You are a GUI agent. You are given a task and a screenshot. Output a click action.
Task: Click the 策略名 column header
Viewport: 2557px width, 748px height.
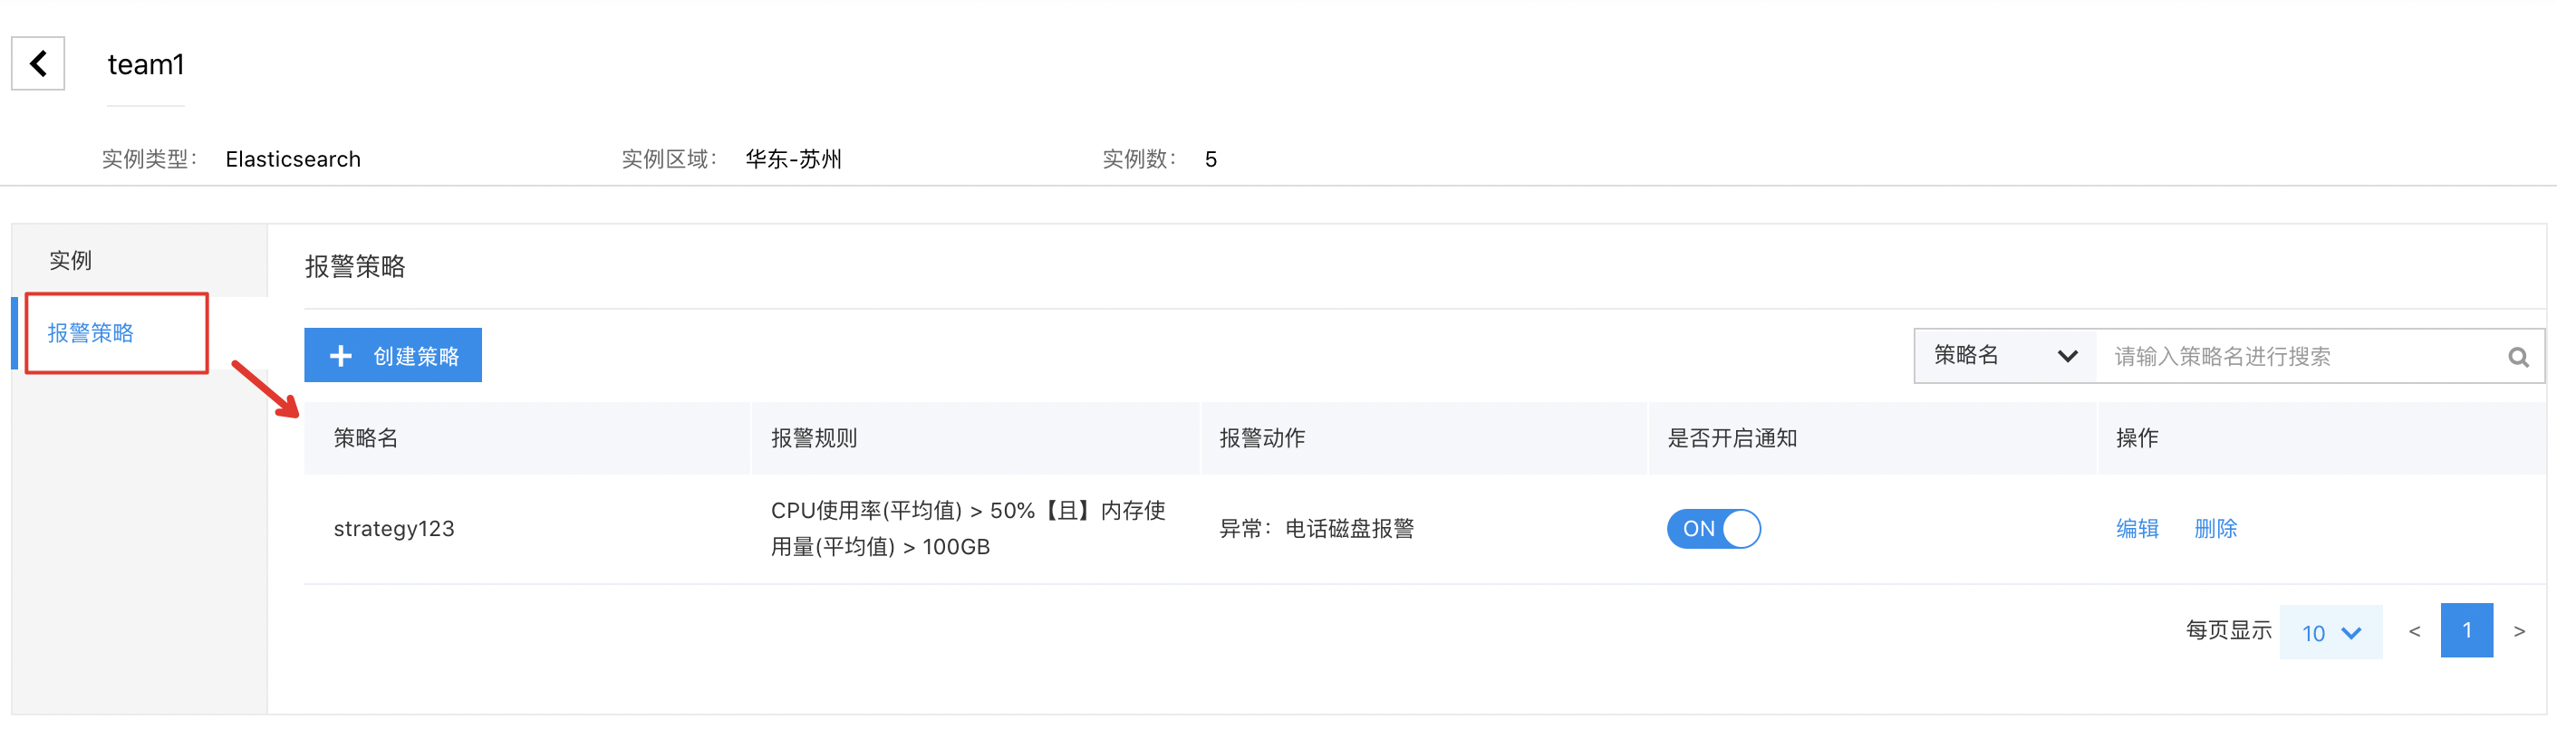365,438
